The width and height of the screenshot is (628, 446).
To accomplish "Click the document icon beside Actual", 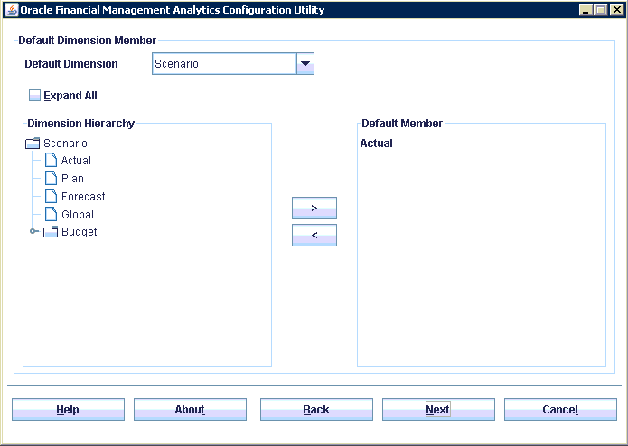I will point(51,160).
